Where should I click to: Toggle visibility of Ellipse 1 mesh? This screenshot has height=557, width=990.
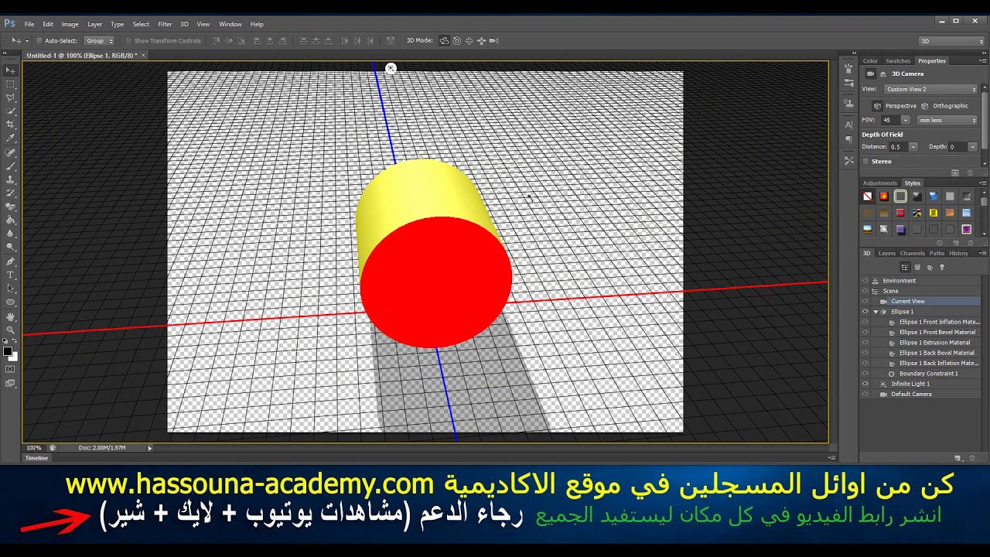click(865, 312)
